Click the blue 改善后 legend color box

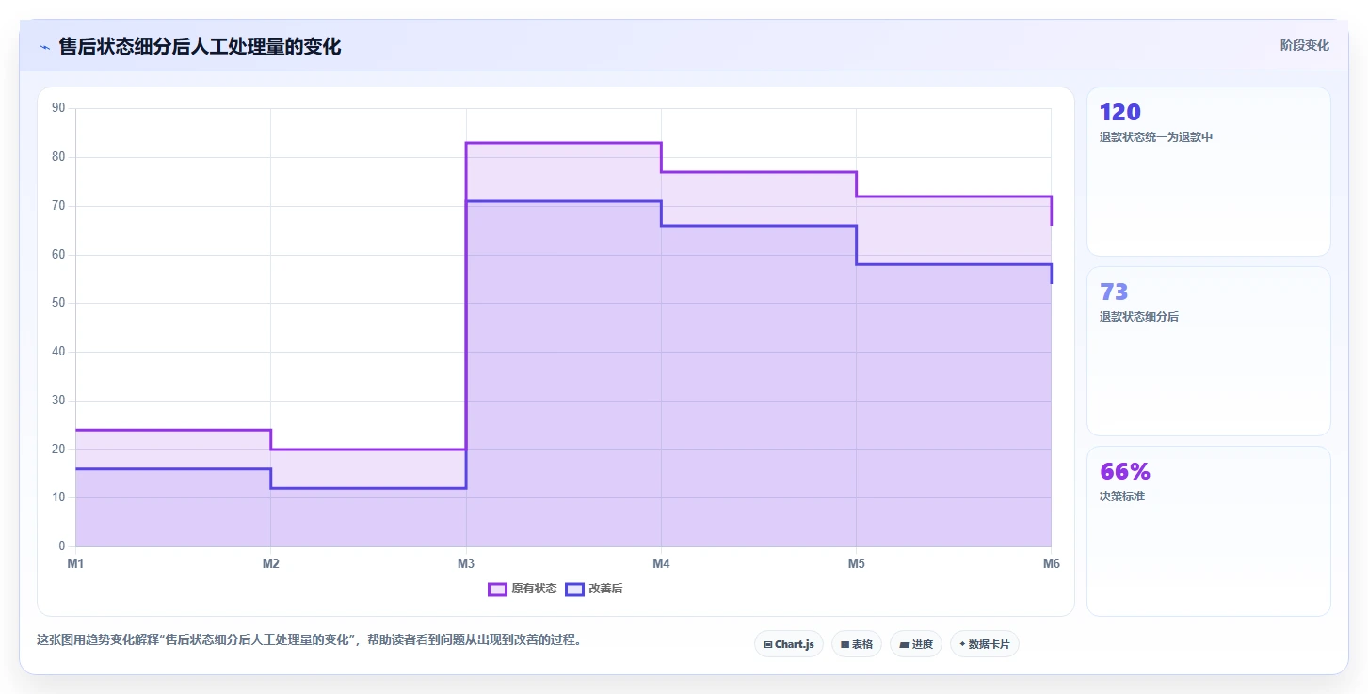[574, 589]
